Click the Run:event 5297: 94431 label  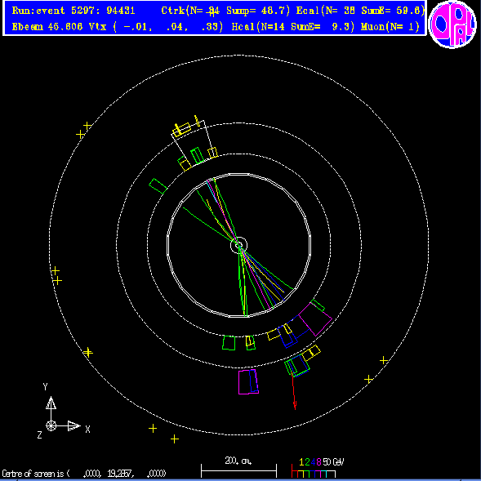click(x=73, y=11)
